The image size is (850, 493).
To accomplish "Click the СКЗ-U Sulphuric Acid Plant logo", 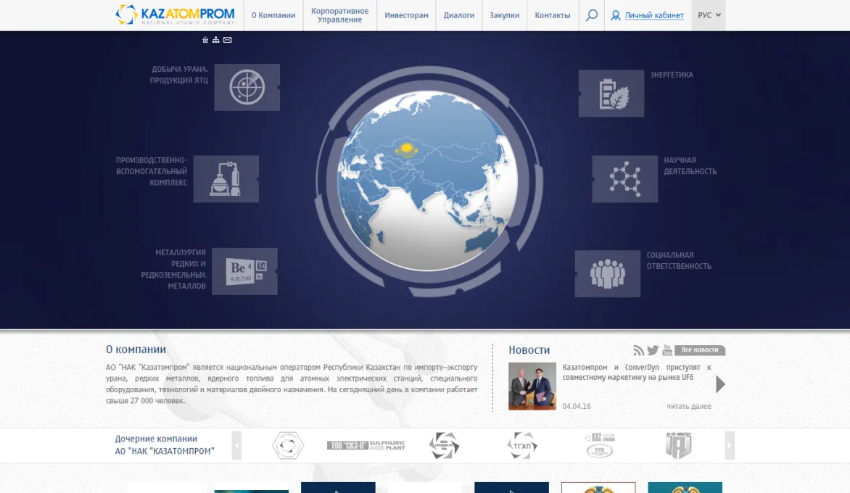I will tap(366, 444).
